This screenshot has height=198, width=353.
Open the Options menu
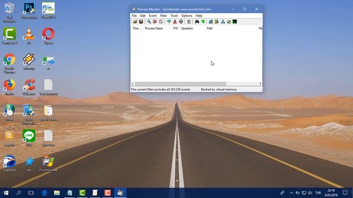[186, 16]
